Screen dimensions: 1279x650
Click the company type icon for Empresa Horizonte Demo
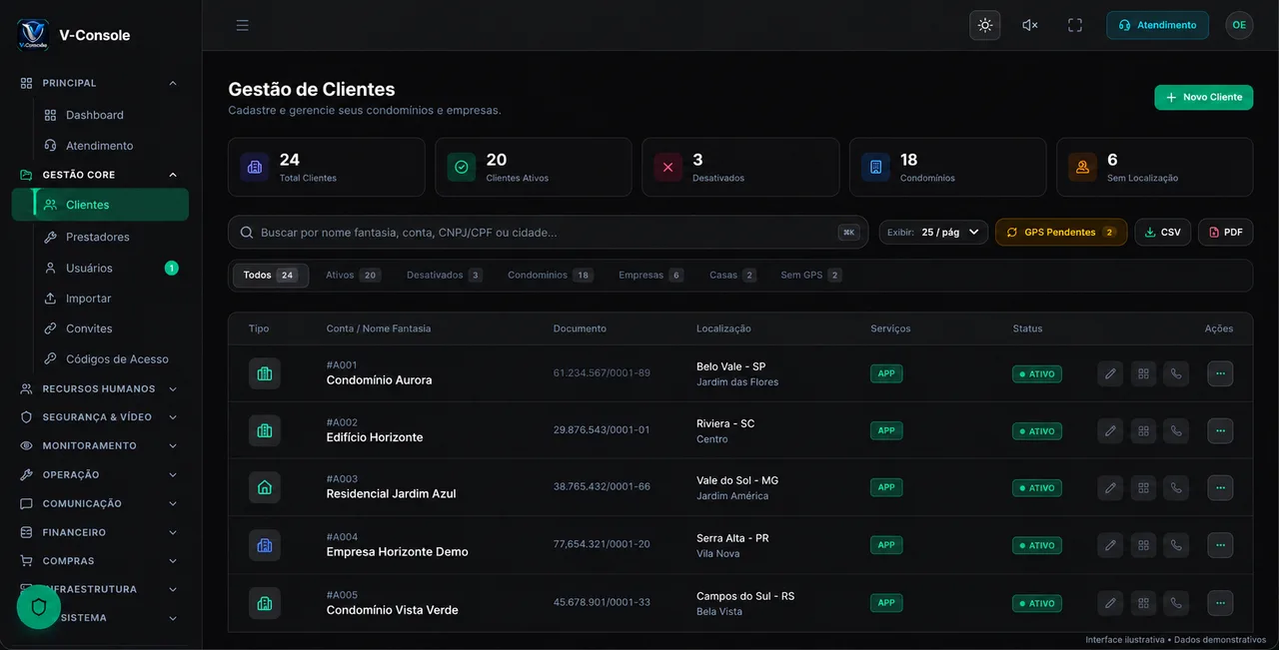click(x=265, y=545)
